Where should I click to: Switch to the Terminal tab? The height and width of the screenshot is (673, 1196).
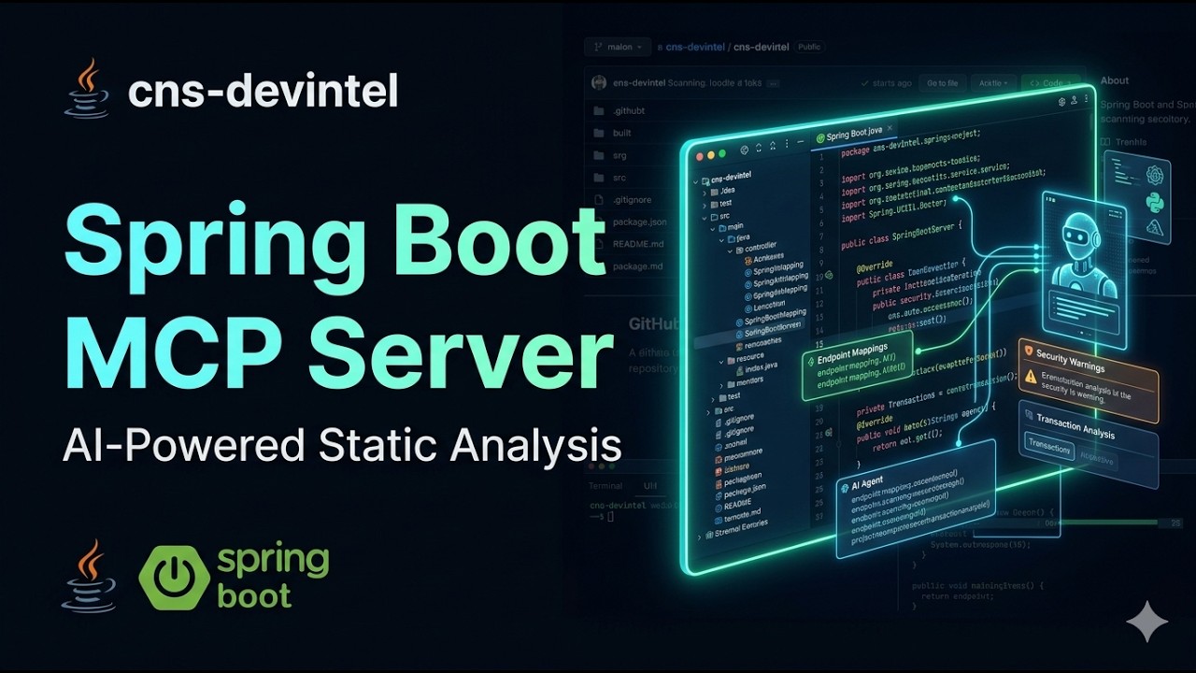(605, 486)
